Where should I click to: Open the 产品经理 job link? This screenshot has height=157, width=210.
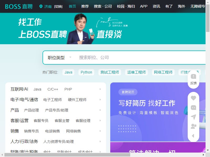coord(31,110)
